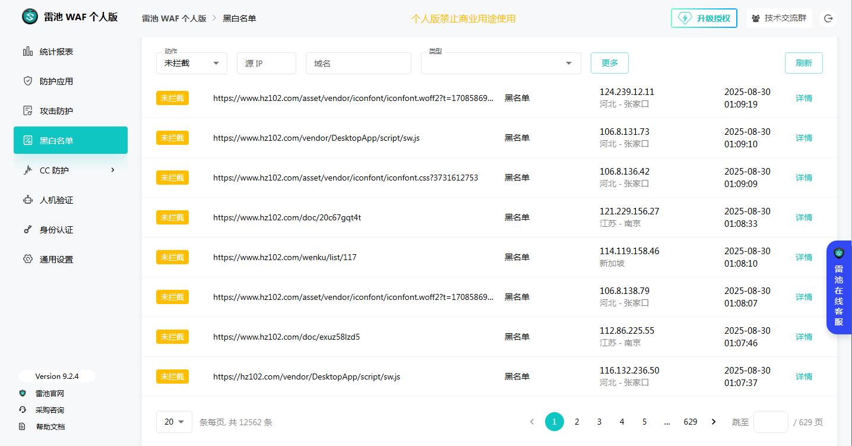Image resolution: width=852 pixels, height=446 pixels.
Task: Click the 防护应用 shield icon
Action: point(28,81)
